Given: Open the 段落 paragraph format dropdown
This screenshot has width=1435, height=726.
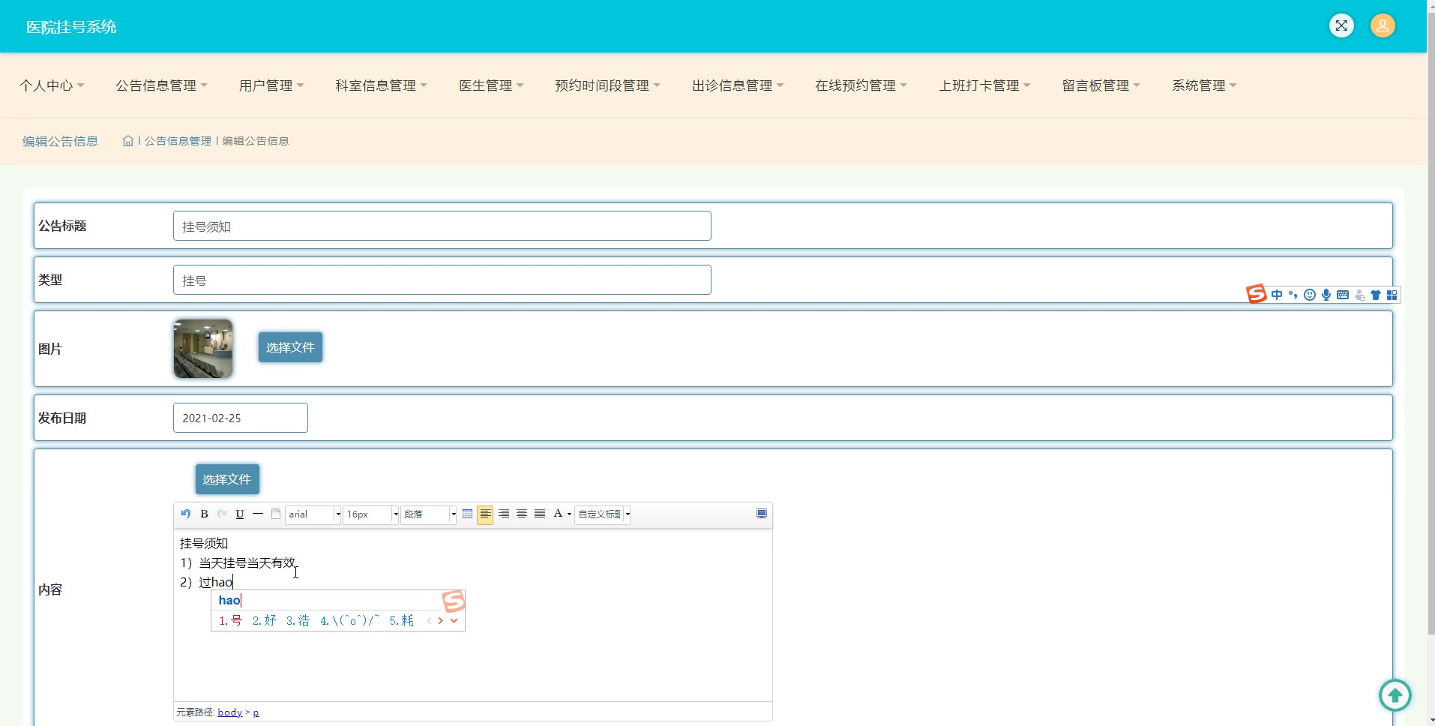Looking at the screenshot, I should [429, 514].
